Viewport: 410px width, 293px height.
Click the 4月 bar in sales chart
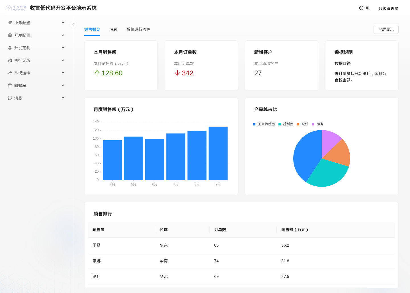click(112, 160)
